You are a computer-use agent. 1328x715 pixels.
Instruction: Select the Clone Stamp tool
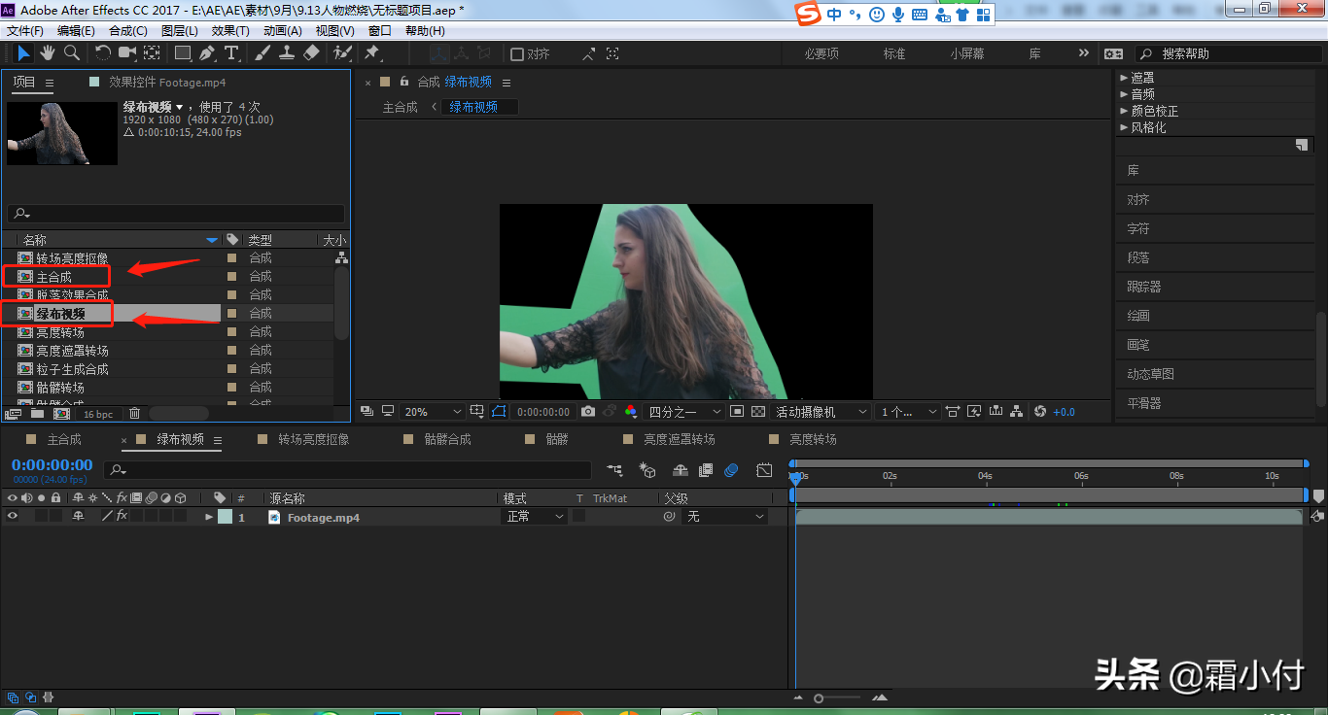(287, 53)
